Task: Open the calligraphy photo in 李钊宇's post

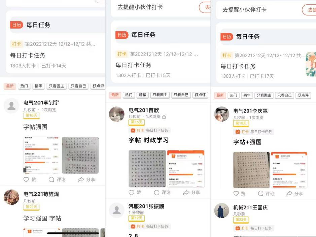Action: tap(80, 155)
